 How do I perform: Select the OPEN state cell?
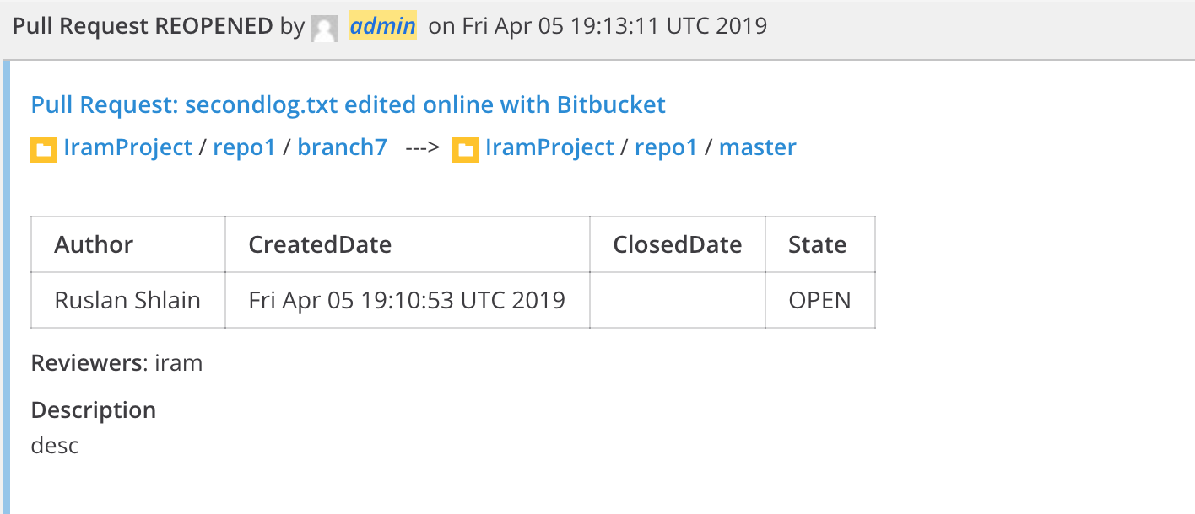pos(820,300)
